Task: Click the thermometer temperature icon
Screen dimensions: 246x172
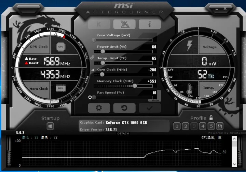Action: [189, 89]
